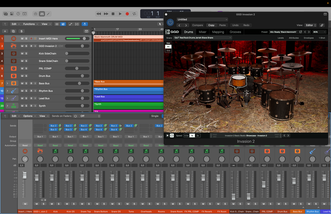
Task: Show the Smart Controls dial icon
Action: coord(36,14)
